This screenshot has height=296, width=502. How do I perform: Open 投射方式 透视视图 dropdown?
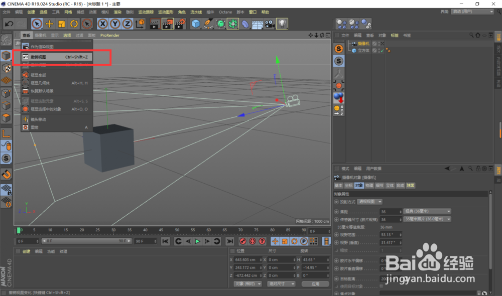coord(370,202)
